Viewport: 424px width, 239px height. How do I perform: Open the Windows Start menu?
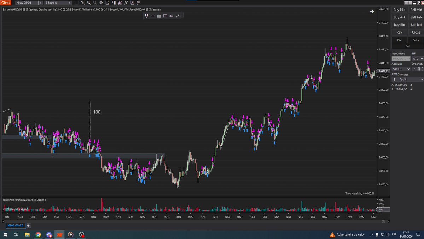[5, 234]
